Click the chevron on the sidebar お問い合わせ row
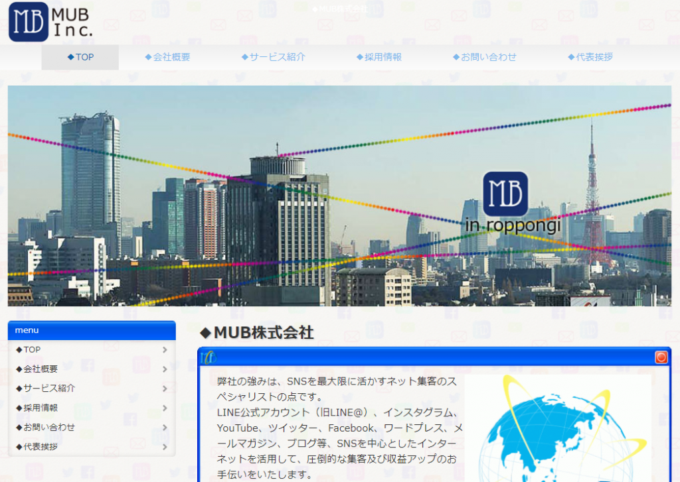 pos(165,428)
